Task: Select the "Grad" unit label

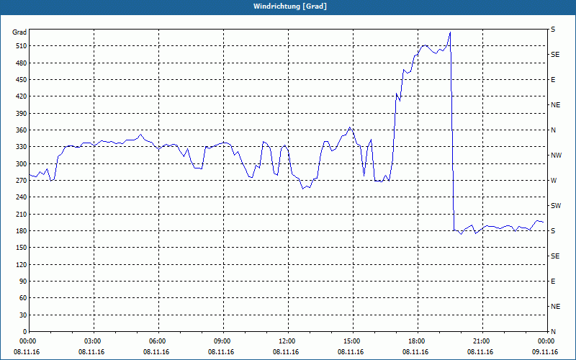Action: (x=19, y=32)
